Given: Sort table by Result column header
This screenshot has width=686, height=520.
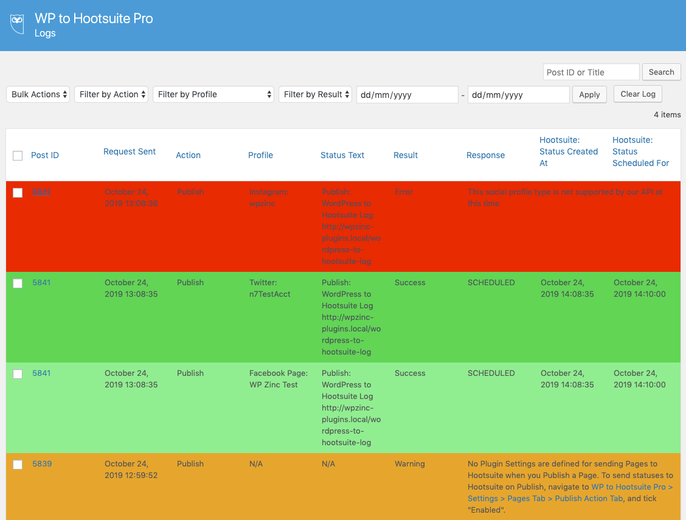Looking at the screenshot, I should [406, 155].
